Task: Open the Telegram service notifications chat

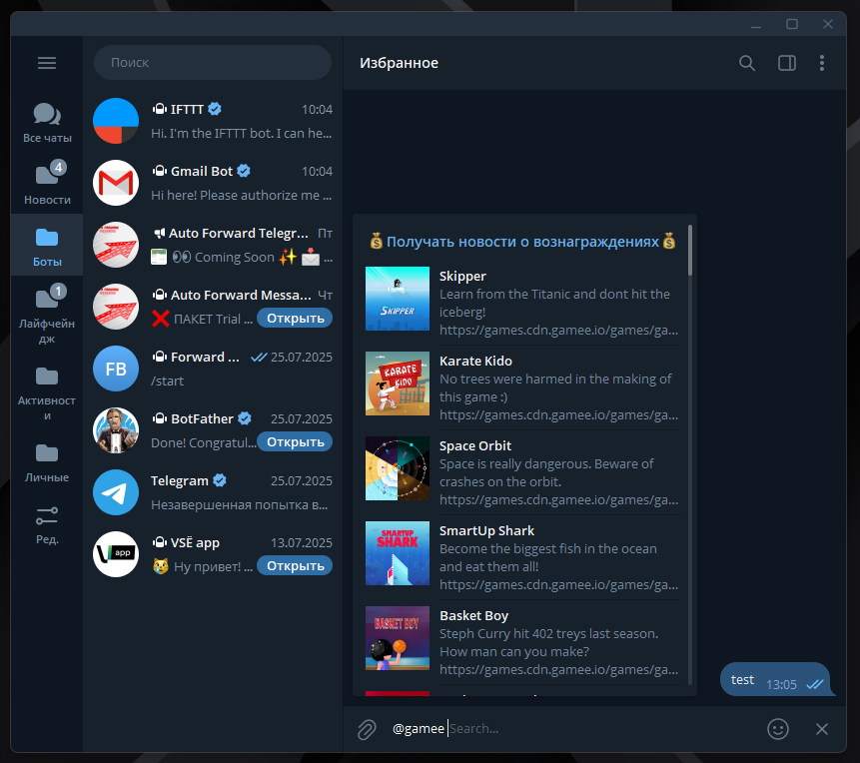Action: point(213,492)
